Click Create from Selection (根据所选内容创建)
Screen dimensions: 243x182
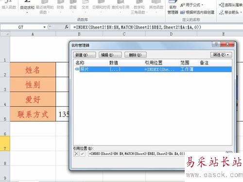pos(197,12)
